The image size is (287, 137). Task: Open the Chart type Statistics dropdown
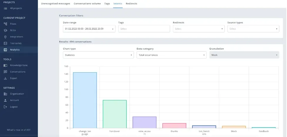[x=98, y=55]
